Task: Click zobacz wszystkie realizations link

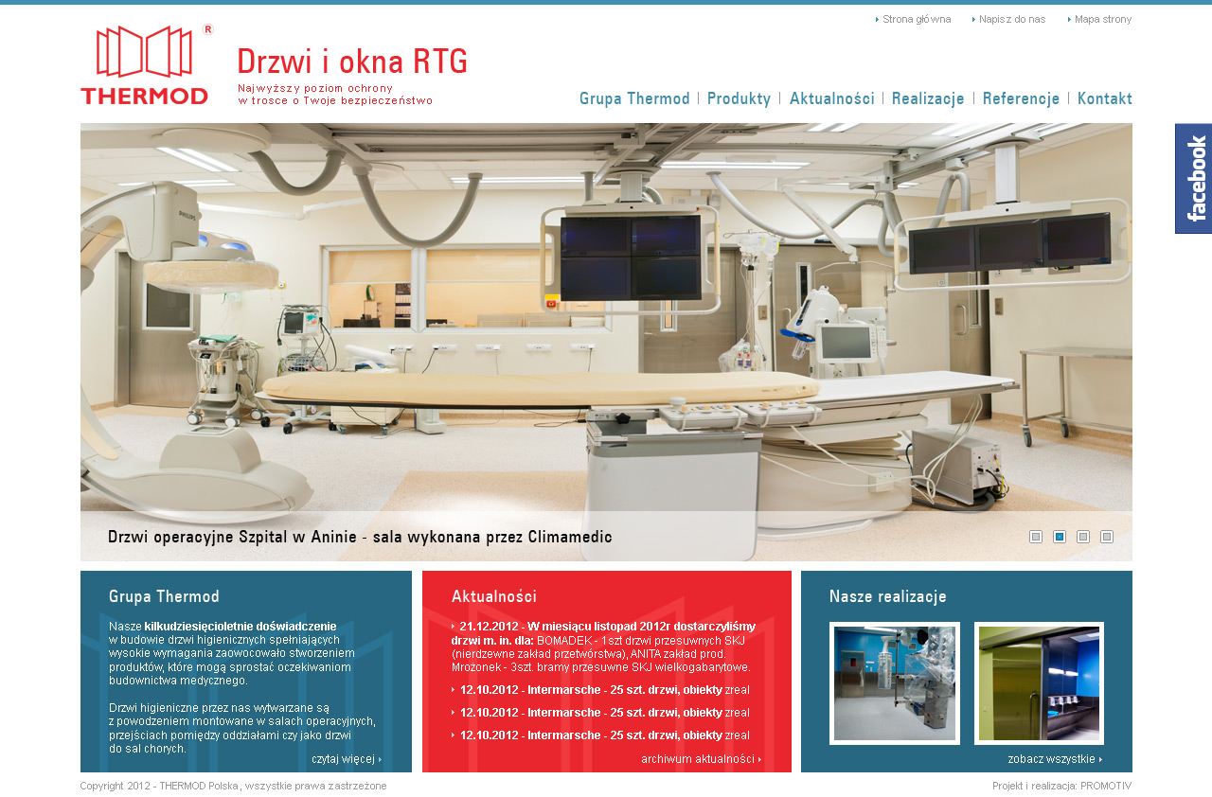Action: tap(1053, 758)
